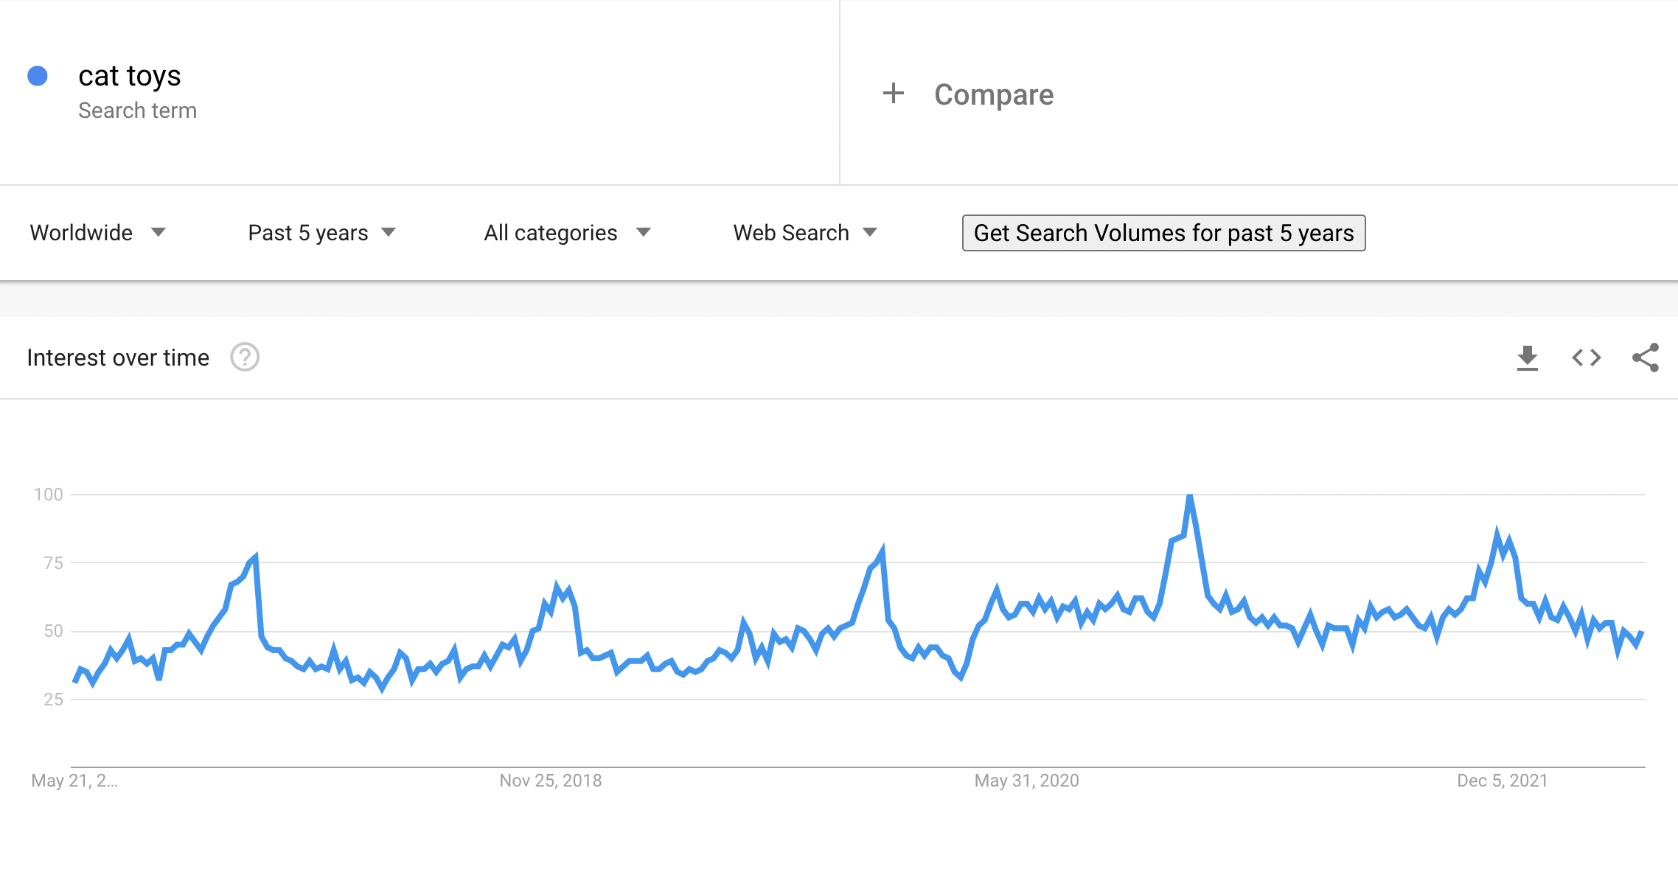
Task: Open the Interest over time help icon
Action: tap(245, 358)
